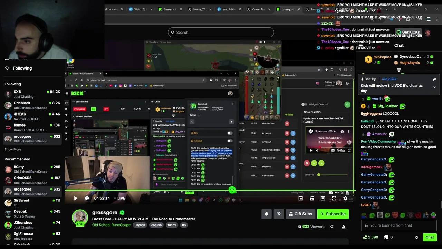Open 4HEAD channel in sidebar
442x249 pixels.
(32, 116)
